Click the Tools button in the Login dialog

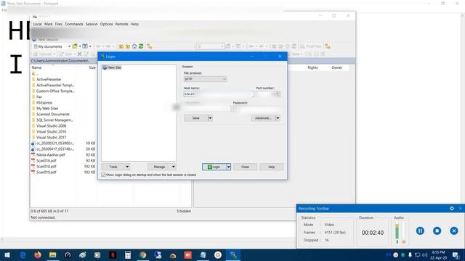116,167
